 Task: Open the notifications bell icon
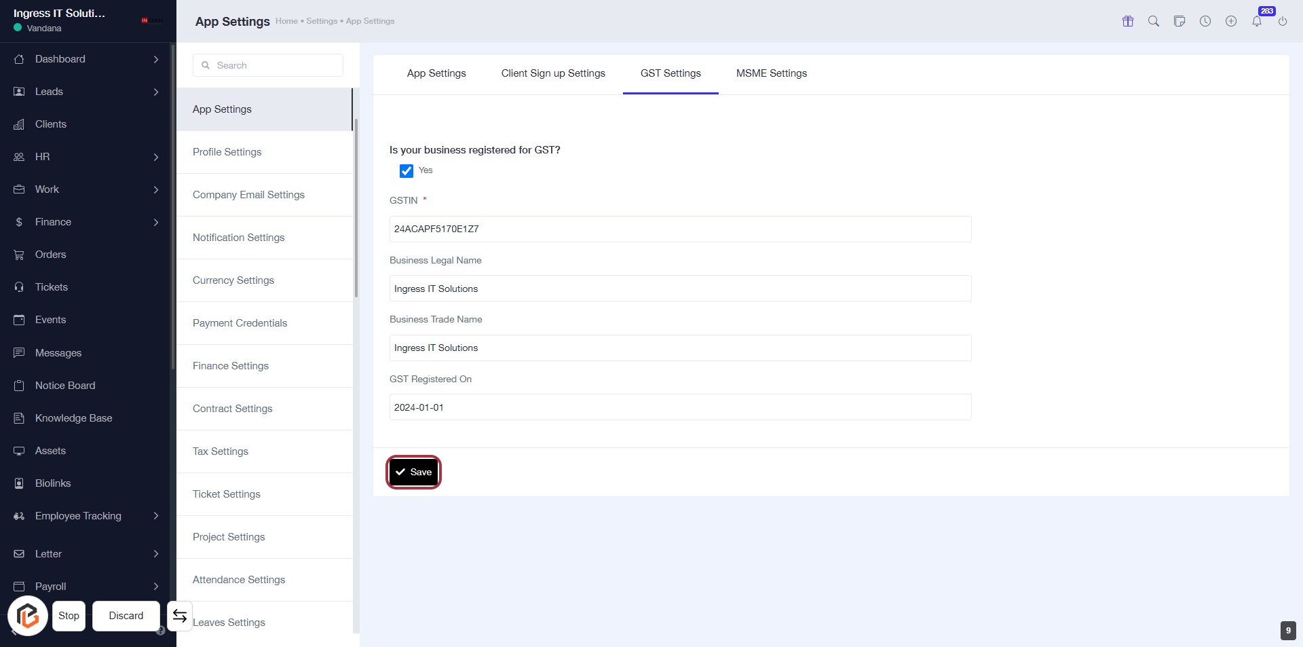(1257, 21)
